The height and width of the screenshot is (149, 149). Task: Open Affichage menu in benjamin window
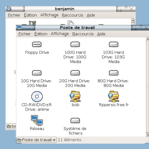(49, 15)
